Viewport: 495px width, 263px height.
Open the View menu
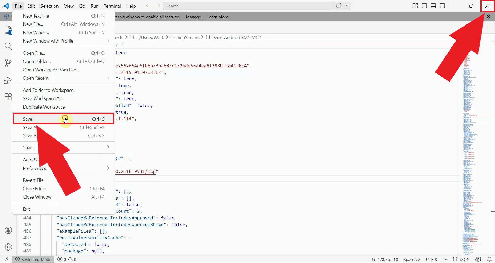coord(69,6)
